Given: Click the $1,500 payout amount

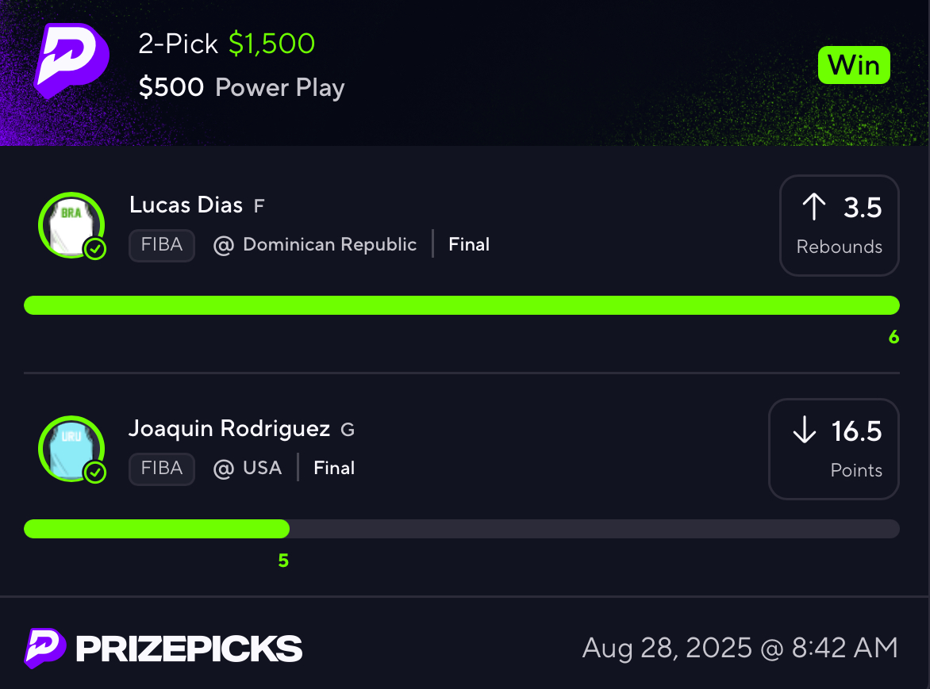Looking at the screenshot, I should (271, 44).
